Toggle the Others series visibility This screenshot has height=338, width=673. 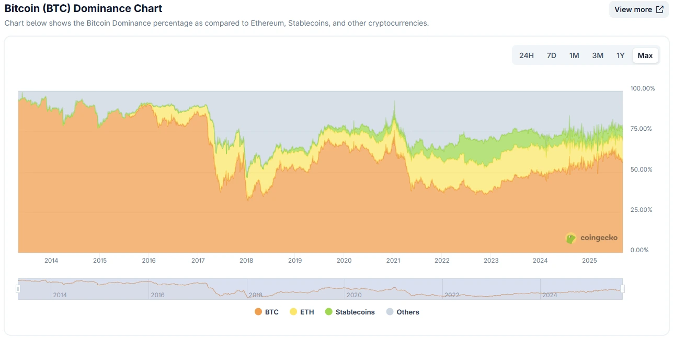click(407, 311)
